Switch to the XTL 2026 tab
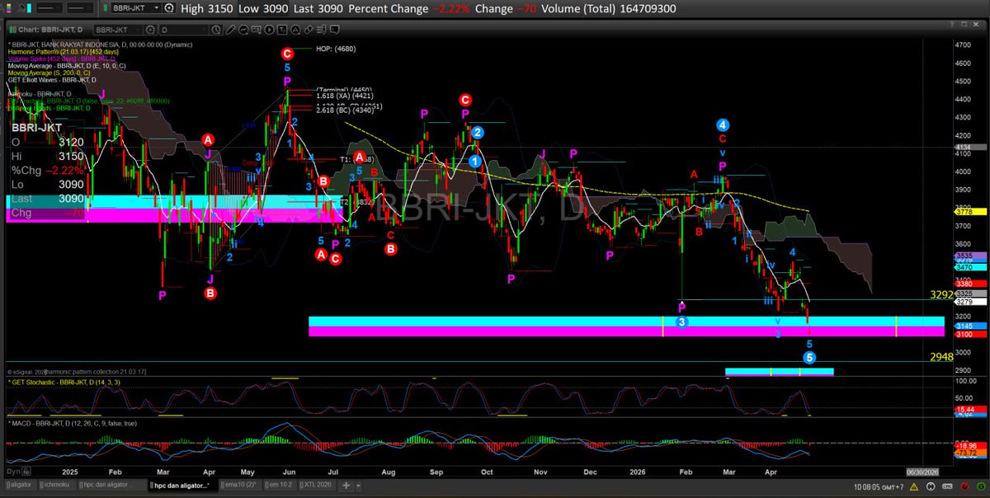 317,486
